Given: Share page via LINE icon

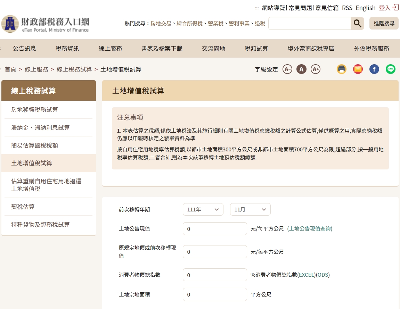Looking at the screenshot, I should (391, 69).
